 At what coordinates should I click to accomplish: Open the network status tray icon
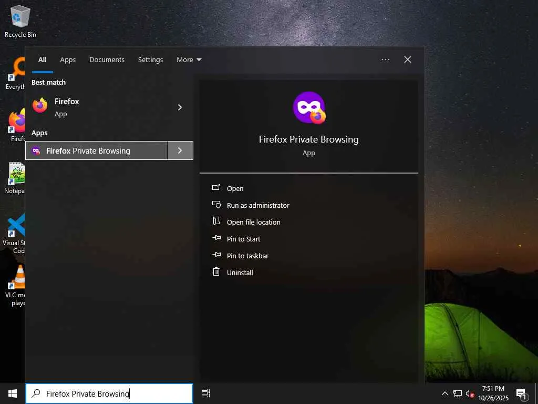click(458, 393)
